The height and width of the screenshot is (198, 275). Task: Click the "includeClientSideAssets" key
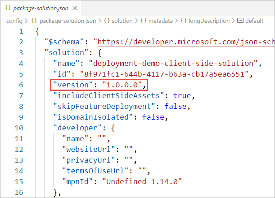tap(109, 96)
